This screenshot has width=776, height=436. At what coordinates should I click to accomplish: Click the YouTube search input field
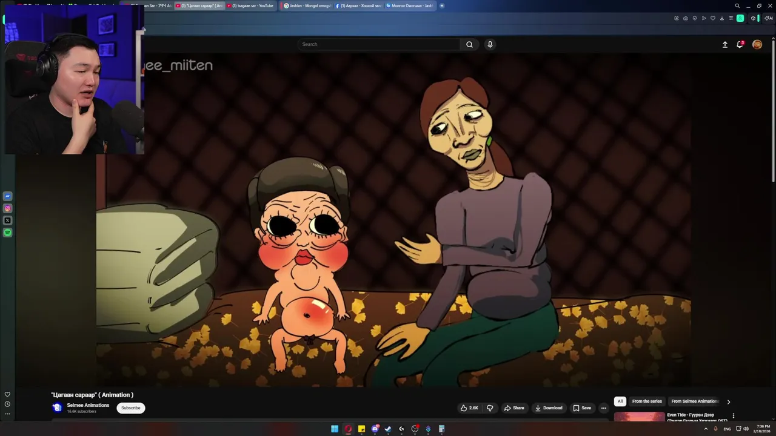(x=379, y=44)
